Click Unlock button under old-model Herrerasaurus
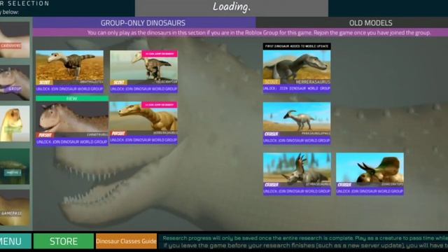Viewport: 448px width, 252px height. (x=297, y=89)
